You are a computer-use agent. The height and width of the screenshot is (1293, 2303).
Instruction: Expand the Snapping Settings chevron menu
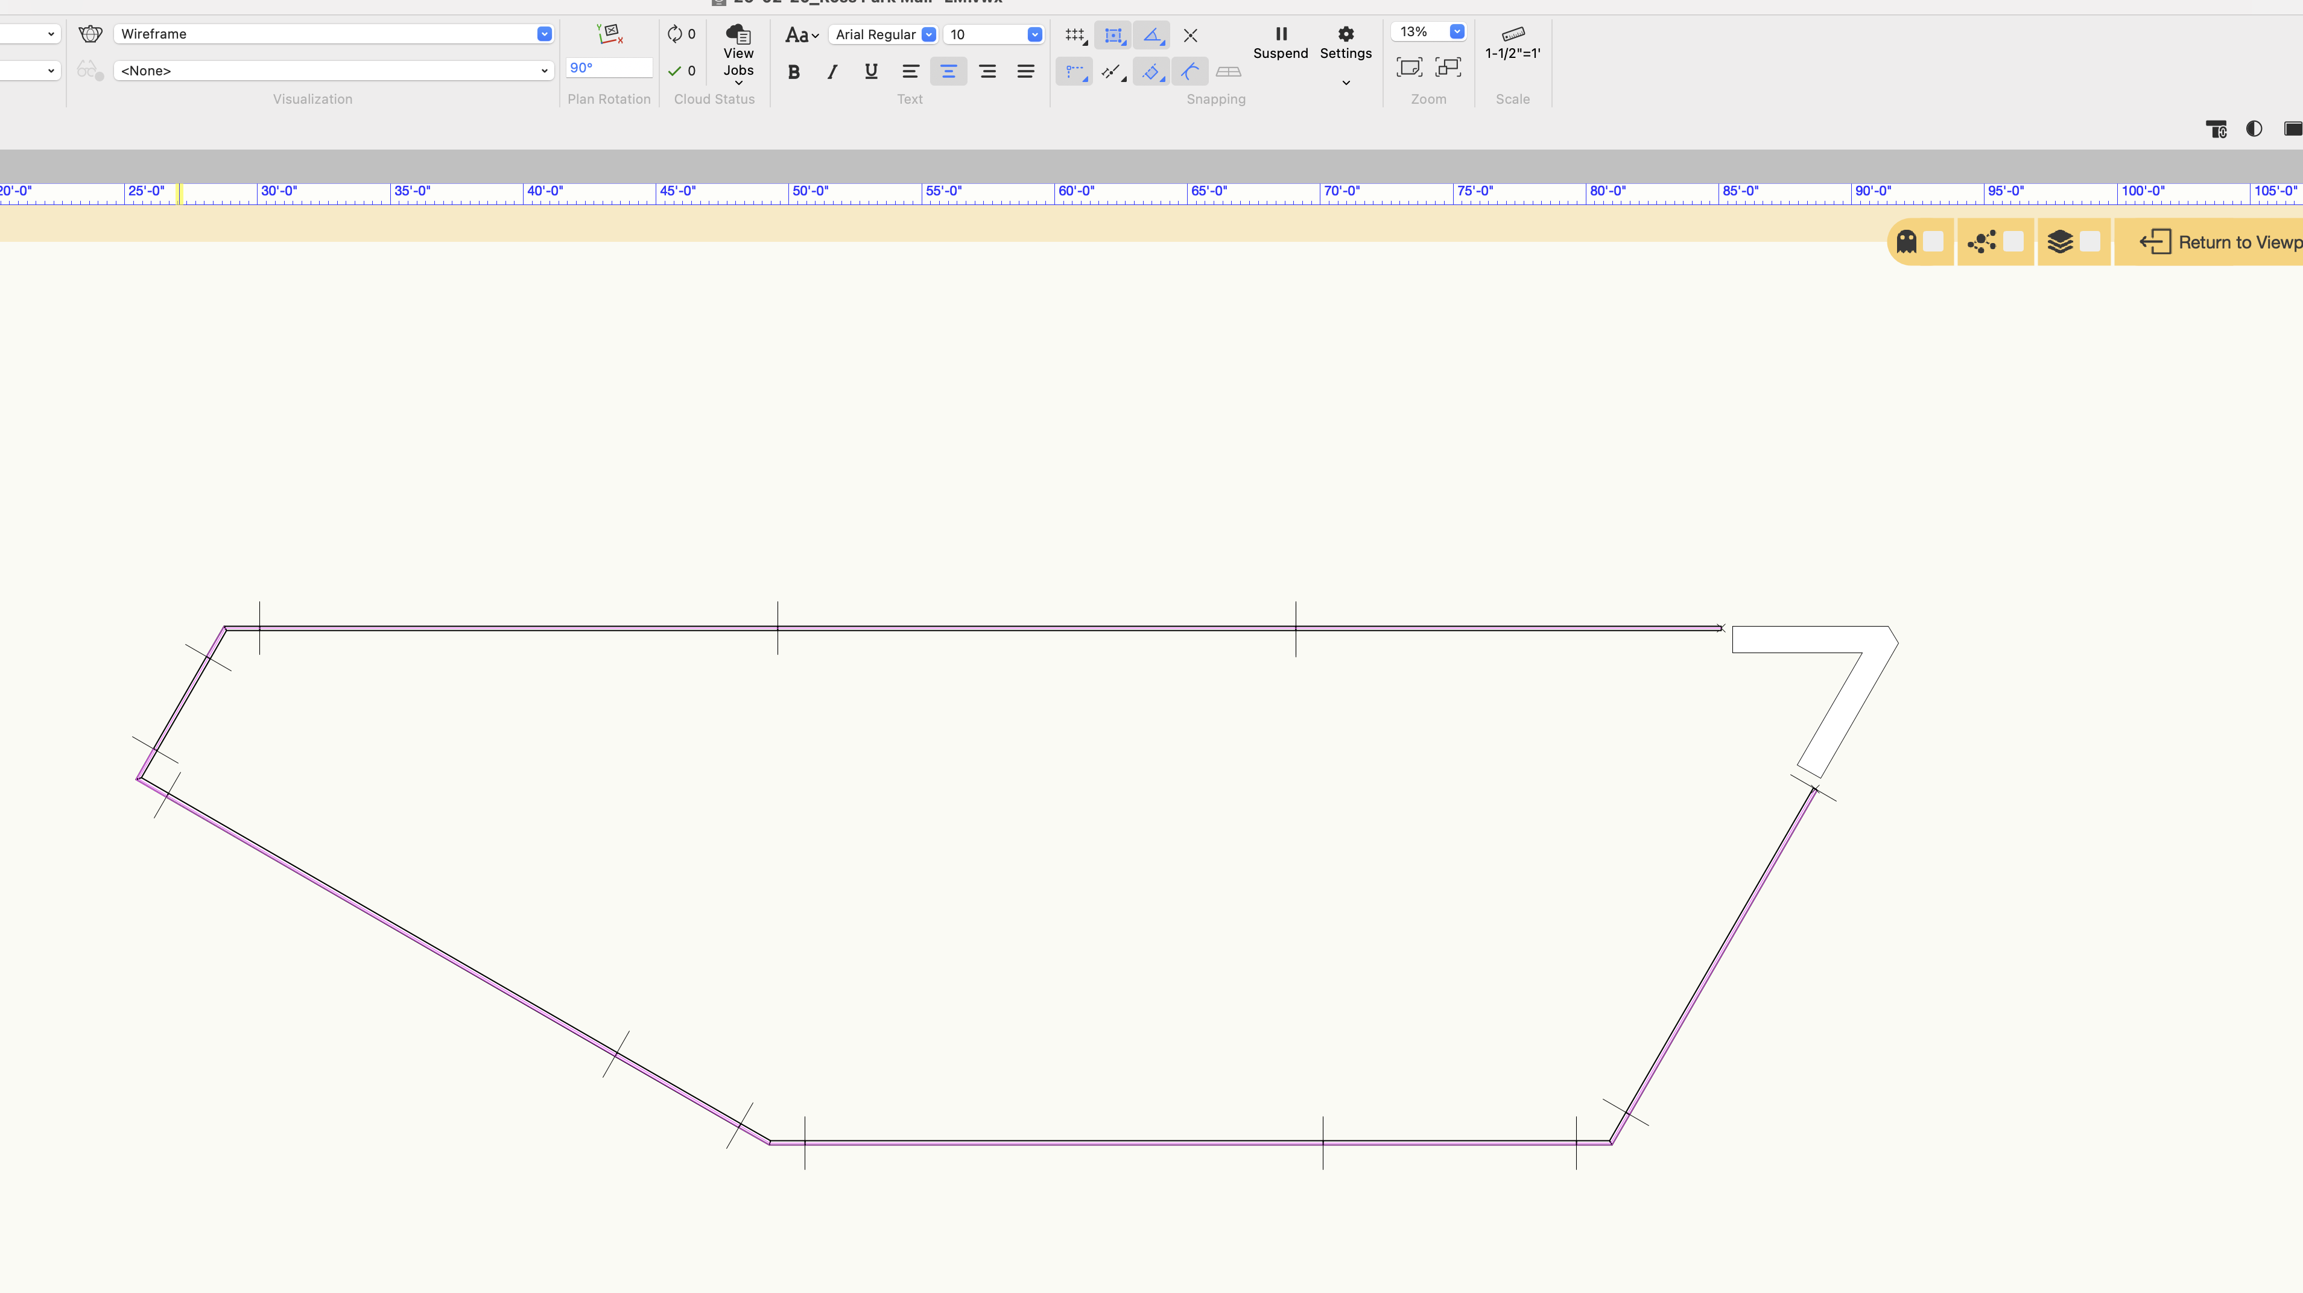1346,82
